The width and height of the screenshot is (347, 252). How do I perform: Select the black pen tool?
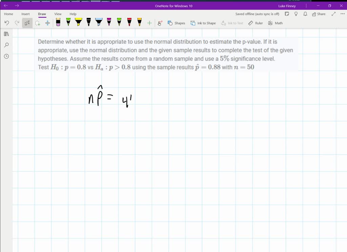click(x=89, y=23)
